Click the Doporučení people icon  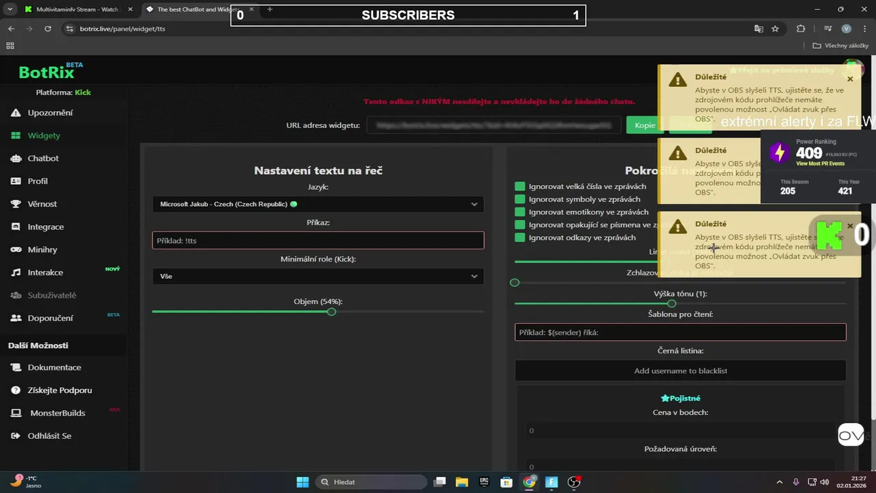point(16,318)
